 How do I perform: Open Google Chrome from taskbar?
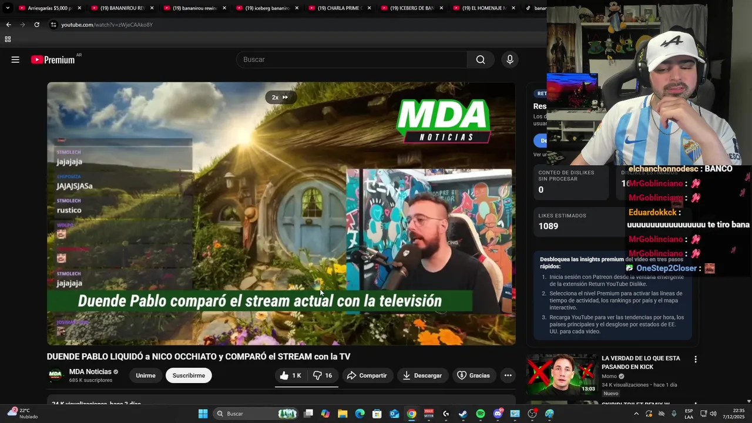[x=412, y=414]
